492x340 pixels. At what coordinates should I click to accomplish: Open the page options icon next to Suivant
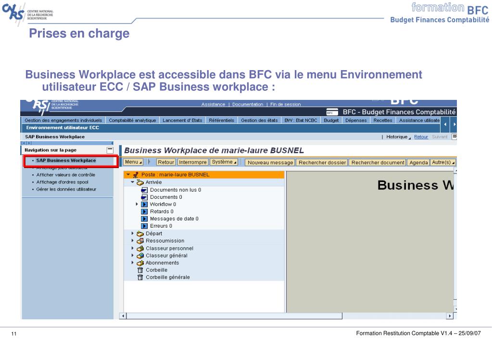[x=454, y=137]
